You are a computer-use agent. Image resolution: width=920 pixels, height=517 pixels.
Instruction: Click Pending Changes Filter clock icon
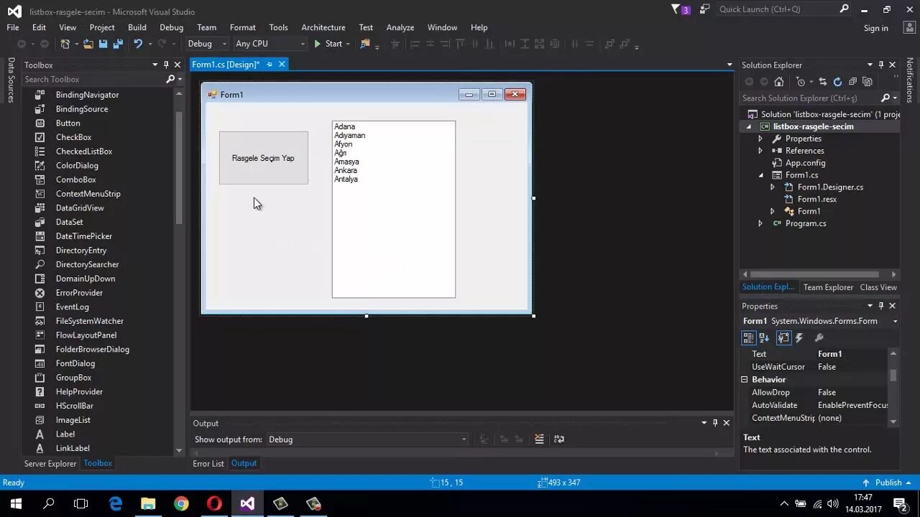[x=801, y=82]
